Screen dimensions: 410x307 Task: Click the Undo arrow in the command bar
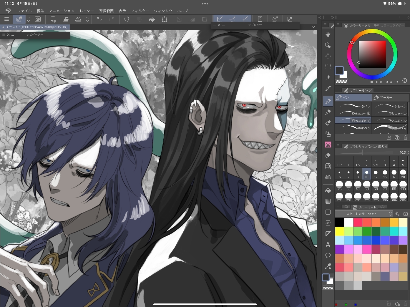(x=99, y=19)
